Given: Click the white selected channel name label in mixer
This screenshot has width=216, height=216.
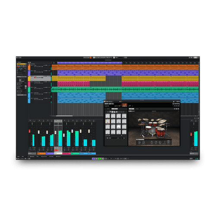Looking at the screenshot, I should 58,153.
